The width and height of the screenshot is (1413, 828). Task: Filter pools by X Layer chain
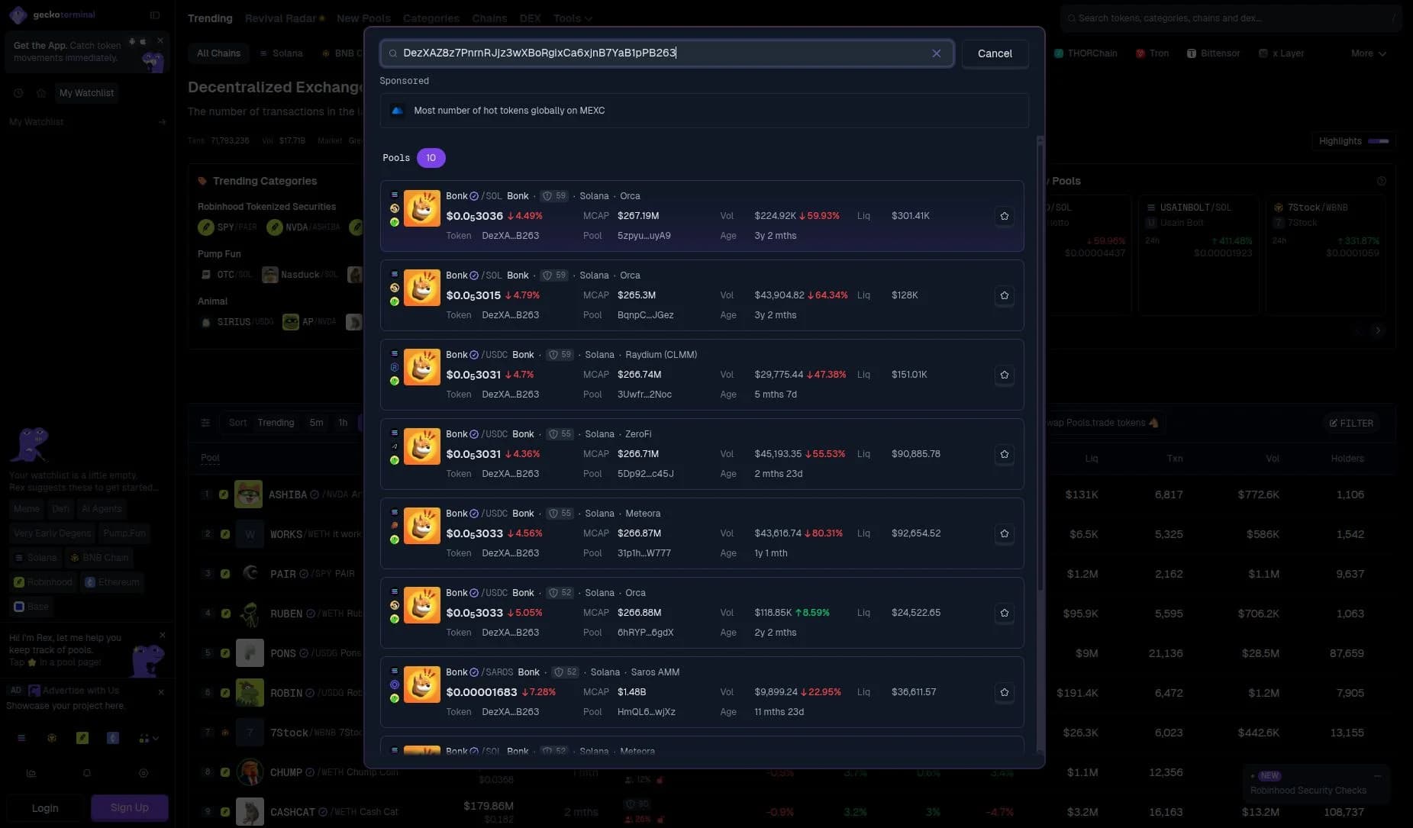tap(1281, 53)
